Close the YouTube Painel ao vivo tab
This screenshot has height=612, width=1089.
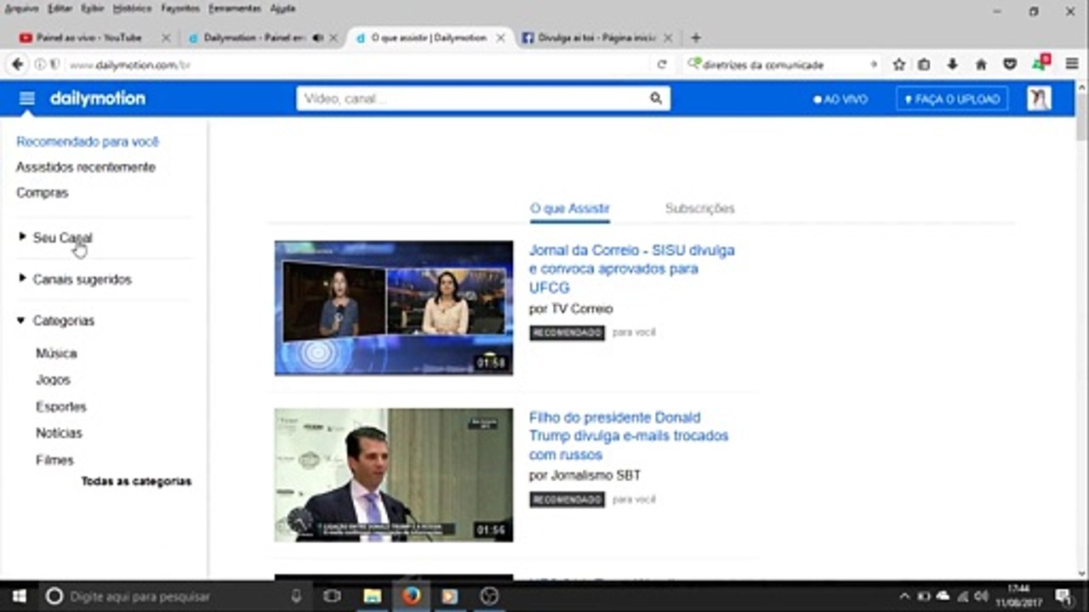coord(166,38)
